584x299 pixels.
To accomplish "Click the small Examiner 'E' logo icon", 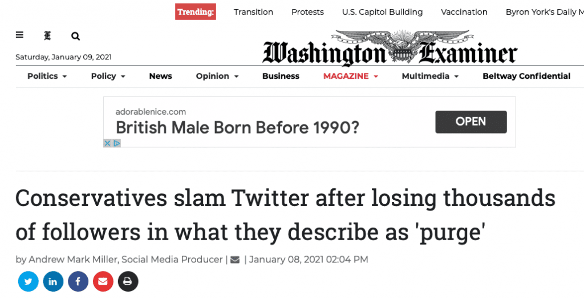I will tap(47, 36).
